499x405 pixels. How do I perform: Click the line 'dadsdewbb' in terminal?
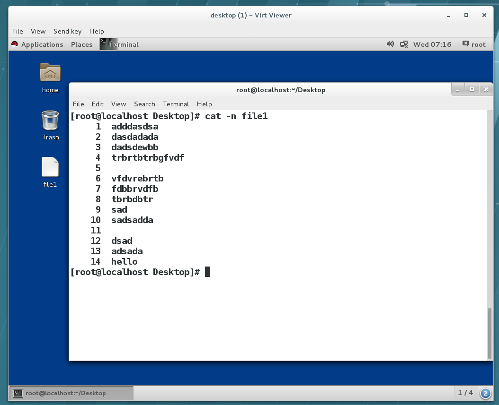click(x=135, y=147)
